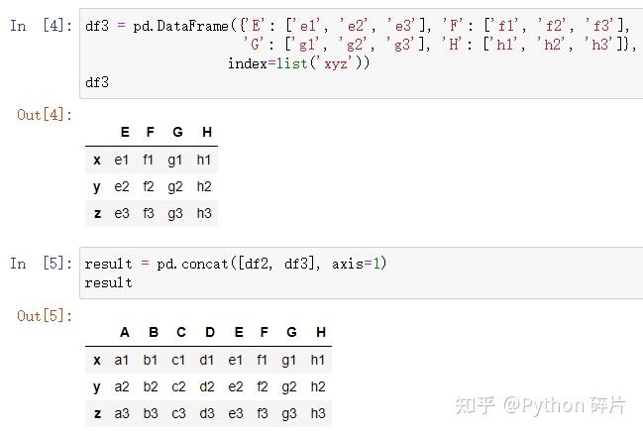Viewport: 643px width, 435px height.
Task: Click the Out[4] output prompt
Action: point(45,115)
